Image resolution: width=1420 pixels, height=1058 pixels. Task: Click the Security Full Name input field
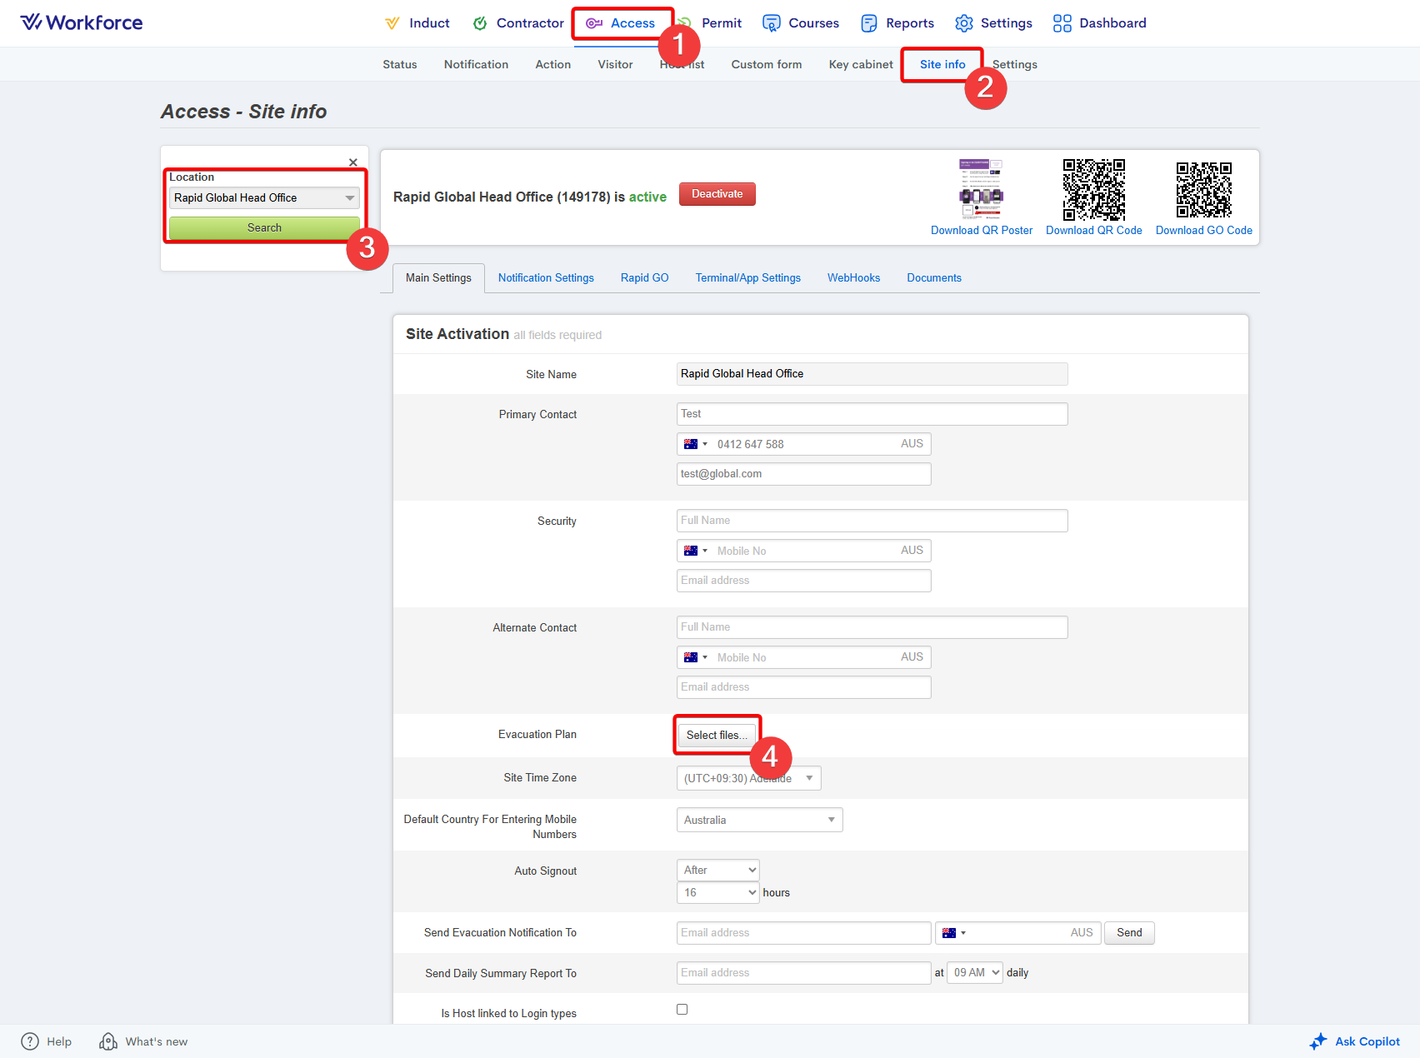pyautogui.click(x=872, y=521)
